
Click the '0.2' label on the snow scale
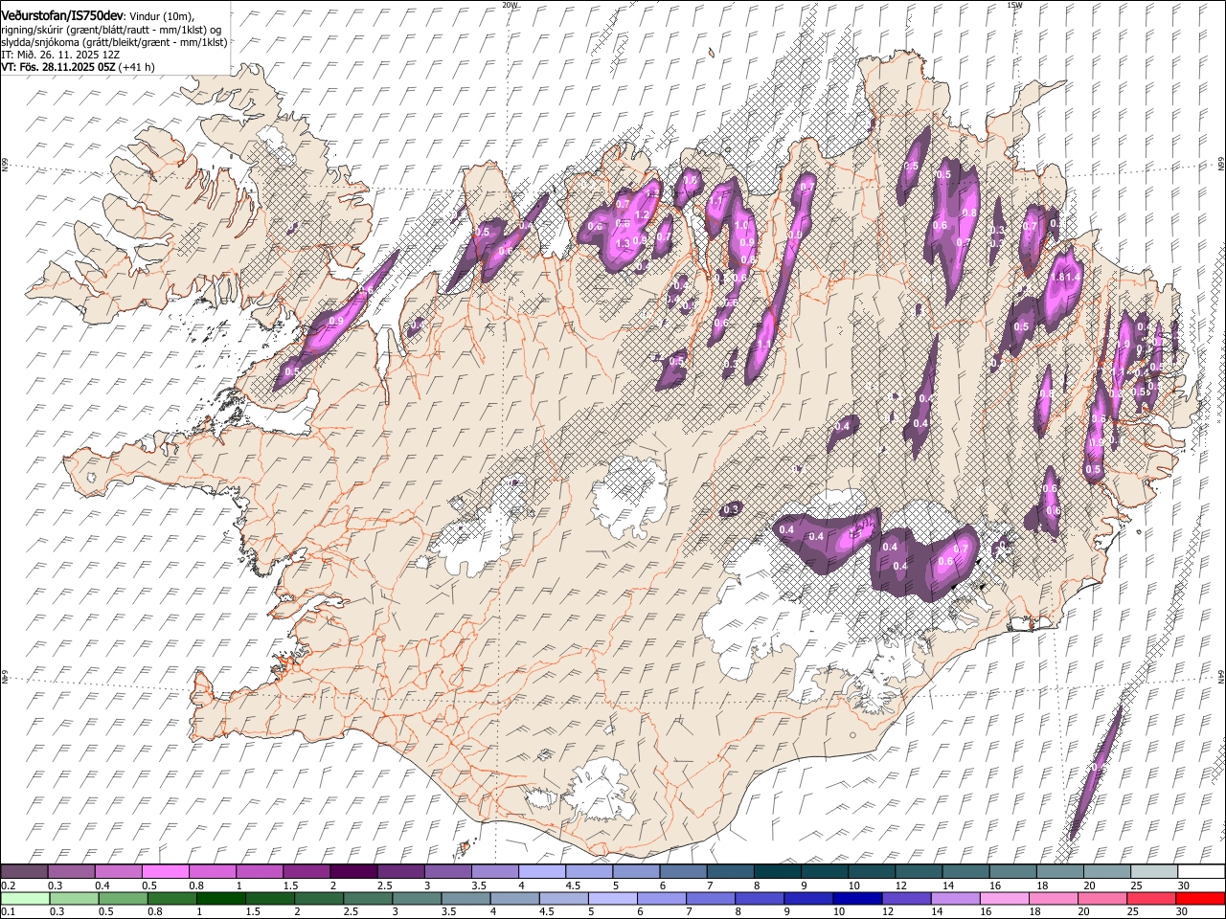pos(8,885)
